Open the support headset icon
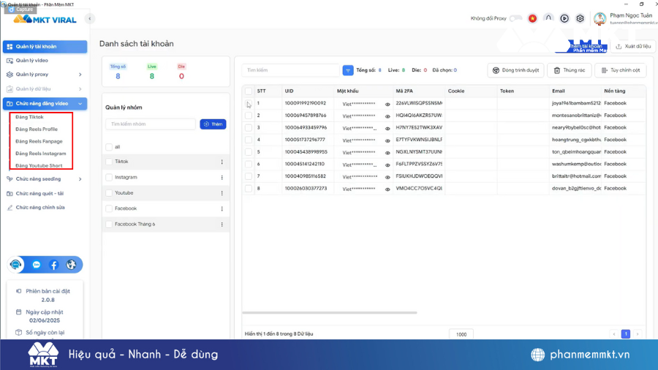Viewport: 658px width, 370px height. coord(16,265)
